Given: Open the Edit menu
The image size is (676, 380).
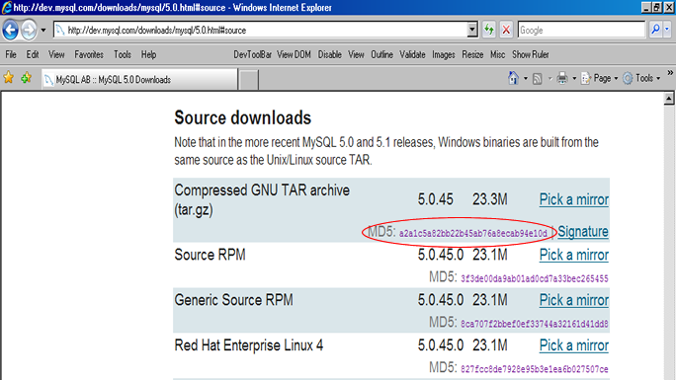Looking at the screenshot, I should [33, 54].
